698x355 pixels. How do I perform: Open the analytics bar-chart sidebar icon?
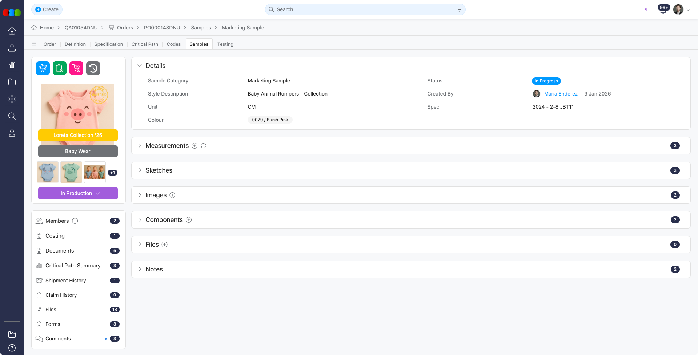click(x=12, y=65)
